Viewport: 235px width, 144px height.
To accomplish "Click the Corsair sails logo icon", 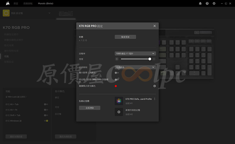I will coord(8,3).
